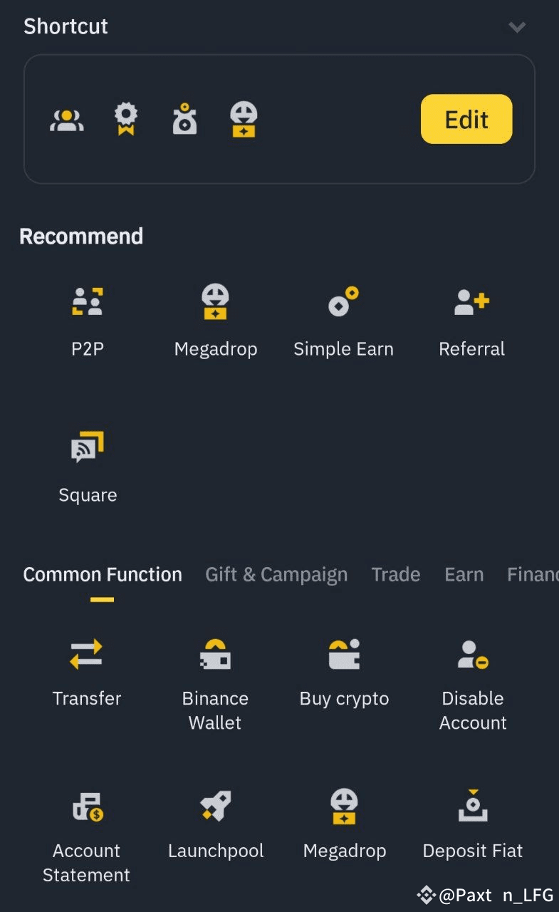Open the Deposit Fiat icon
559x912 pixels.
click(473, 807)
